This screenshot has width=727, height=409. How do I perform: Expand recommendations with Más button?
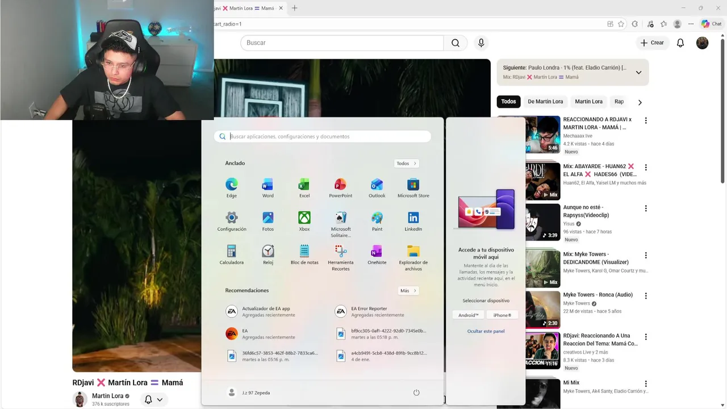click(408, 290)
